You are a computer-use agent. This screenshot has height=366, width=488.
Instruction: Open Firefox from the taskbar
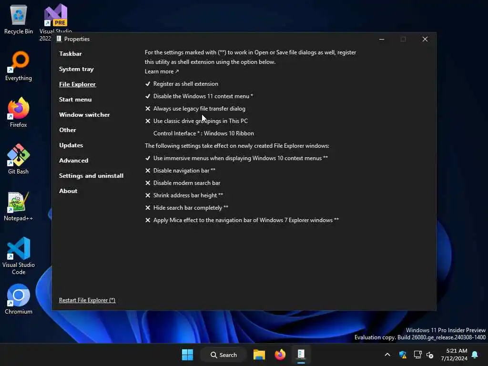[x=280, y=355]
